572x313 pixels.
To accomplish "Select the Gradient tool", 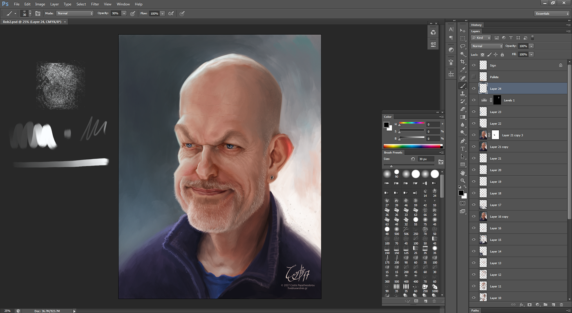I will click(463, 117).
